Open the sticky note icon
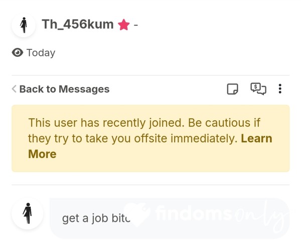The image size is (301, 240). pos(232,89)
